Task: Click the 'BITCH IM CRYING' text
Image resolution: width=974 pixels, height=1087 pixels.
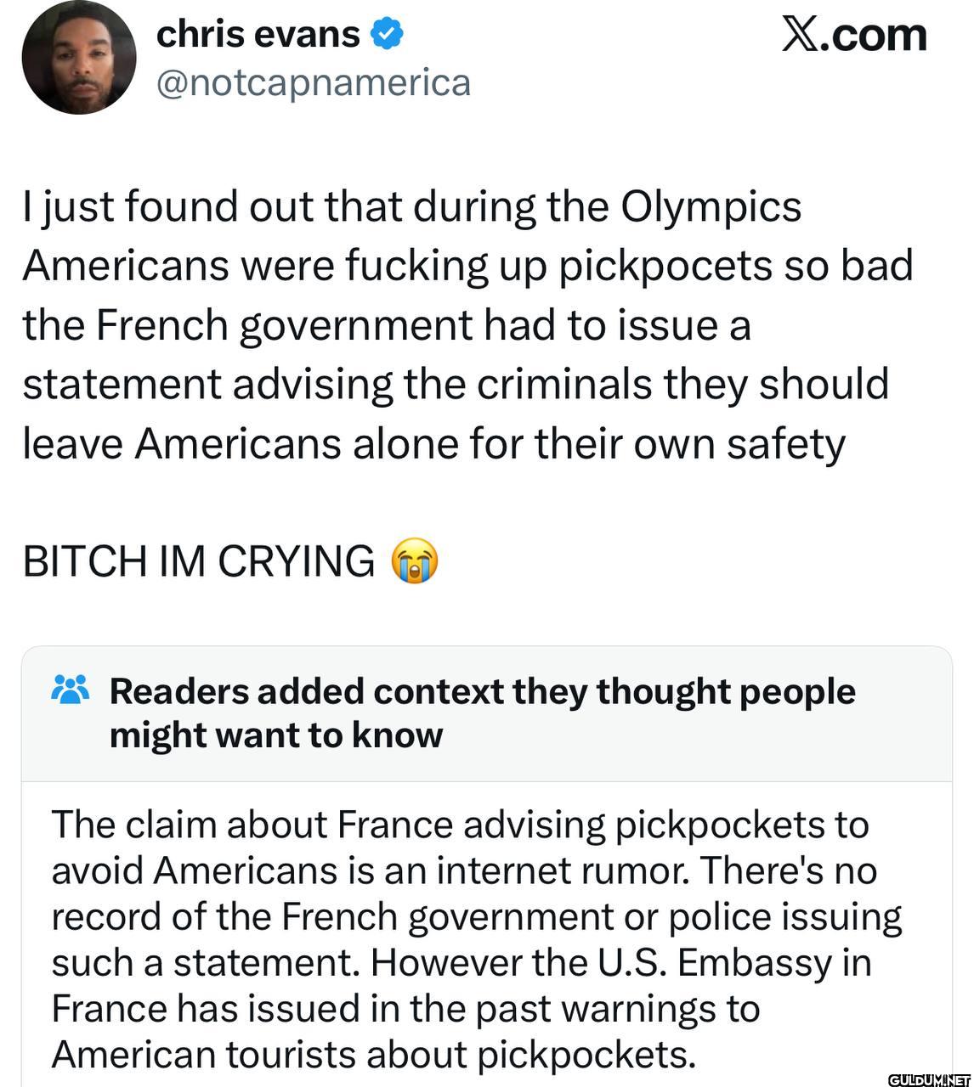Action: (x=198, y=560)
